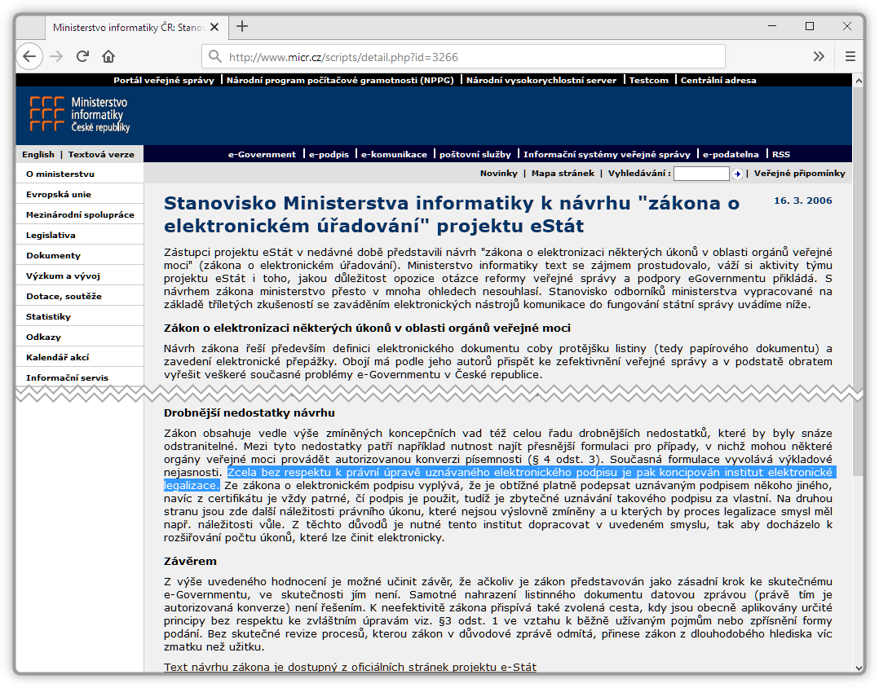Select the Ministerstvo informatiky ČR browser tab

[x=136, y=27]
